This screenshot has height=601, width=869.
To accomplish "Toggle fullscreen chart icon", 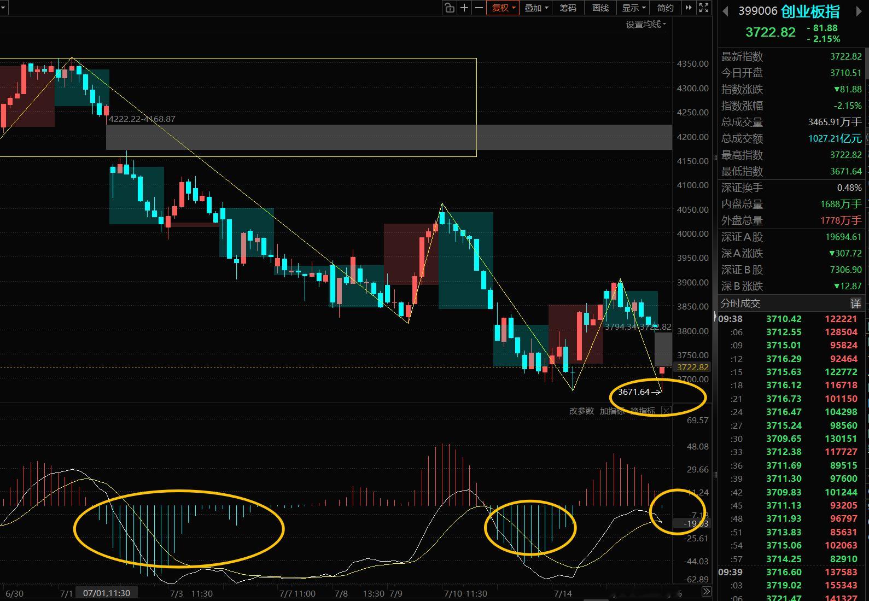I will [704, 8].
